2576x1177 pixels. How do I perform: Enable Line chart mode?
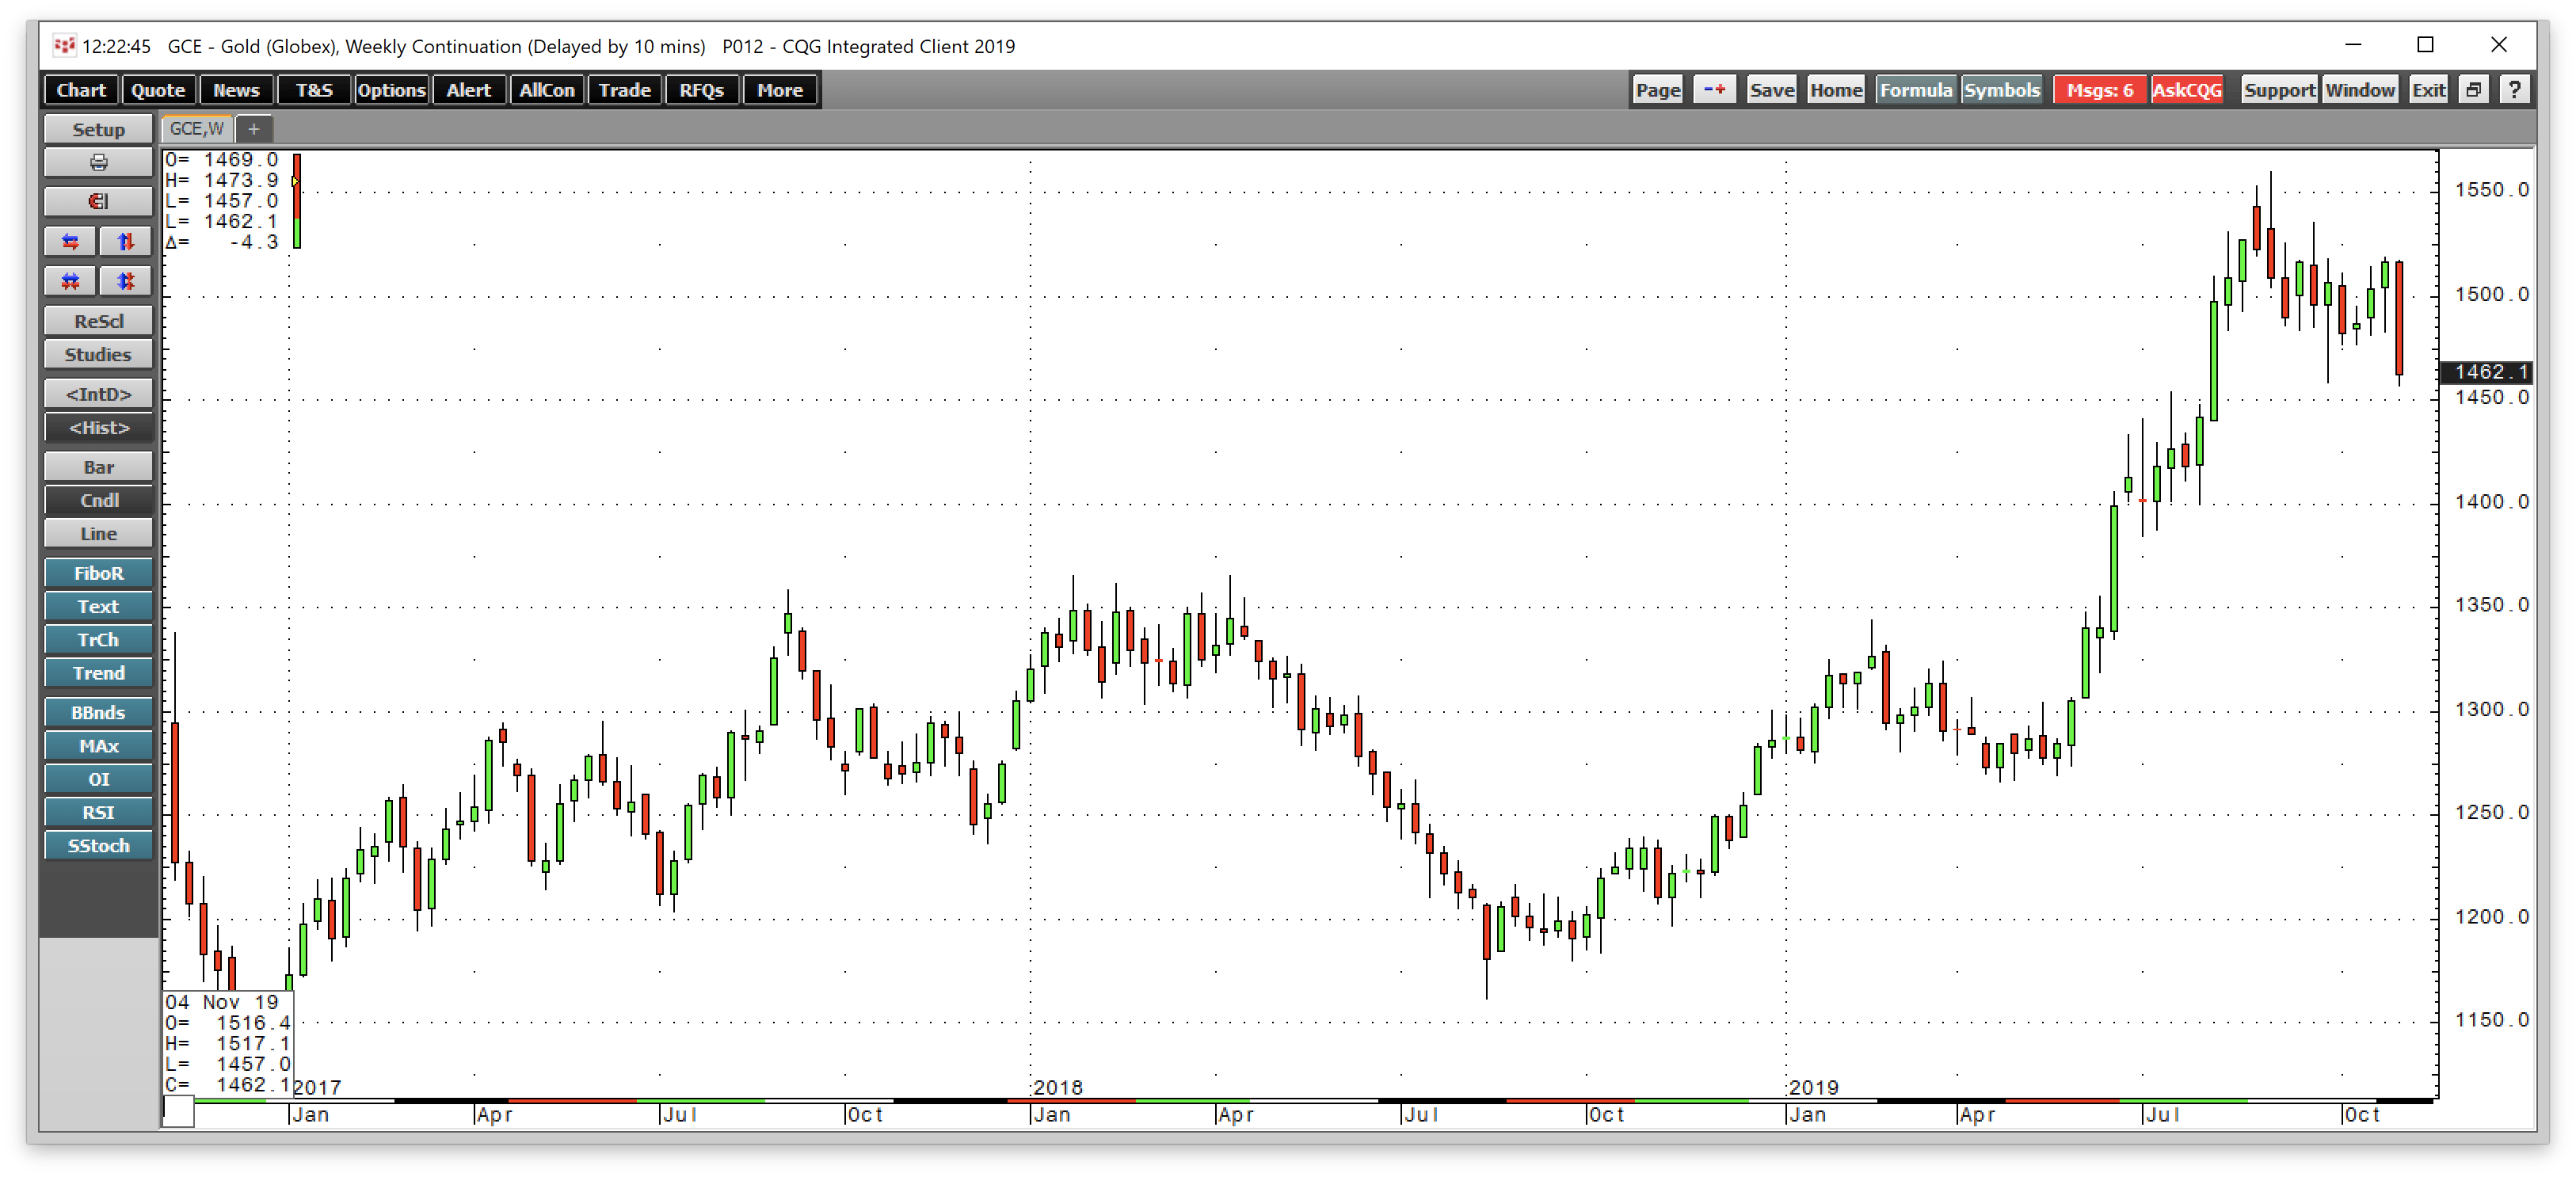pos(97,533)
